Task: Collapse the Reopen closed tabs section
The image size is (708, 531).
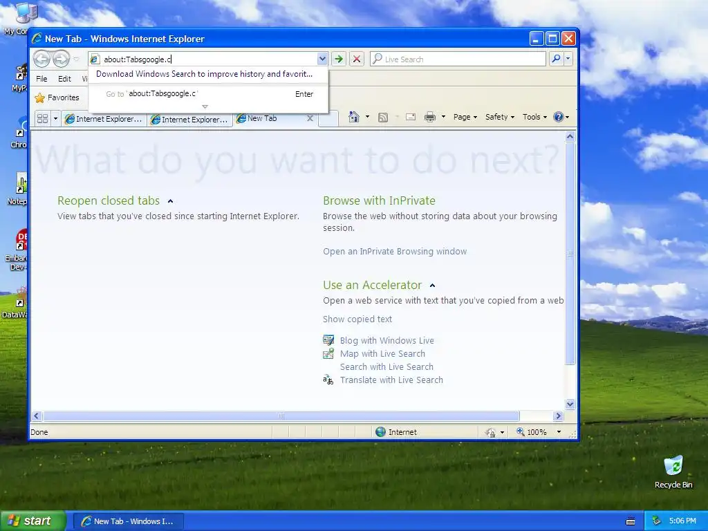Action: (x=170, y=201)
